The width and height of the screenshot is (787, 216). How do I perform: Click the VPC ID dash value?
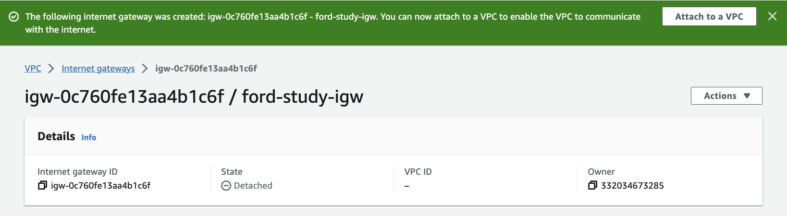point(407,186)
